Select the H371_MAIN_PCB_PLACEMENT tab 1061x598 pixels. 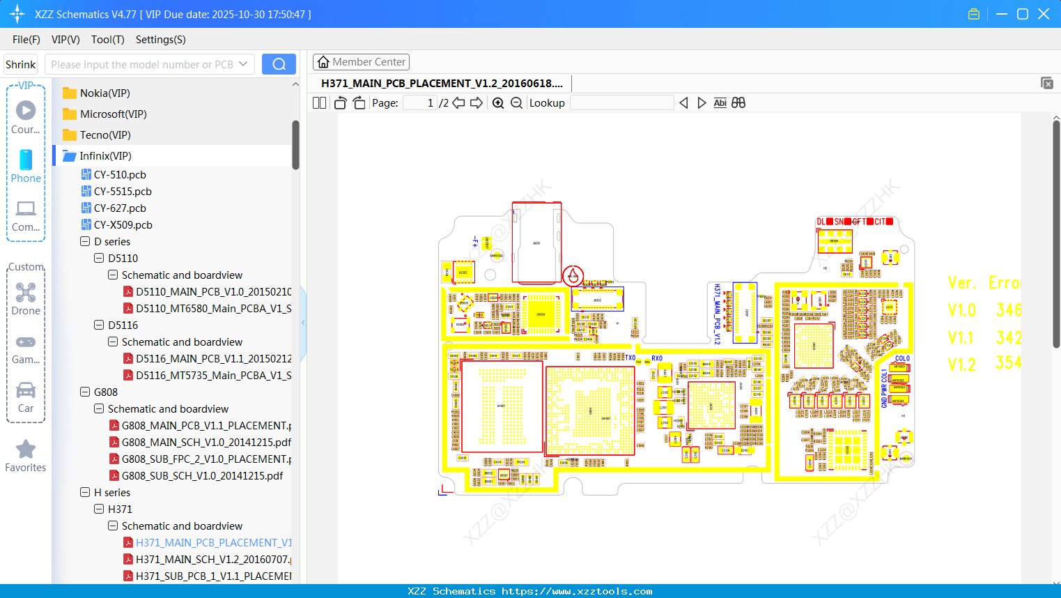pos(442,83)
